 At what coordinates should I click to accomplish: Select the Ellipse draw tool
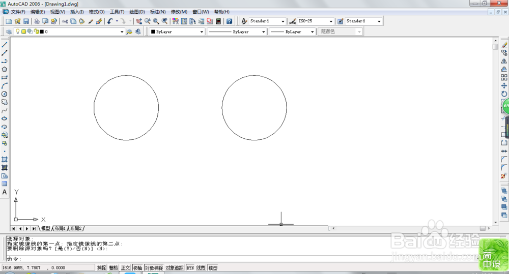point(5,118)
